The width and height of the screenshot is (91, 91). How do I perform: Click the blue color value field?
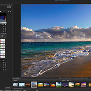(x=3, y=52)
